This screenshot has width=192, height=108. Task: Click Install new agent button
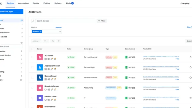tap(11, 11)
